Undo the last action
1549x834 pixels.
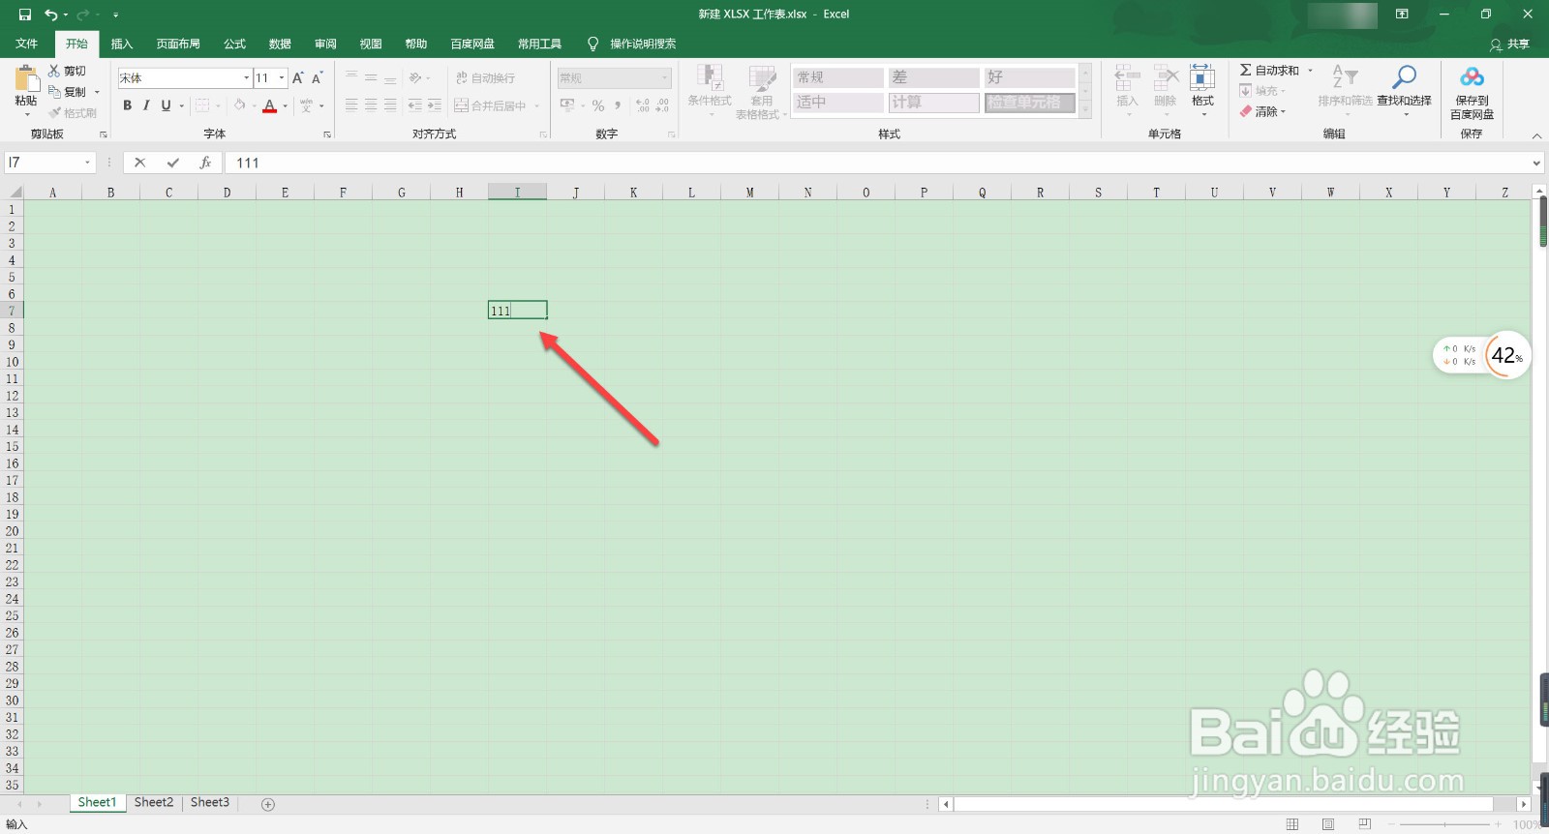[51, 15]
